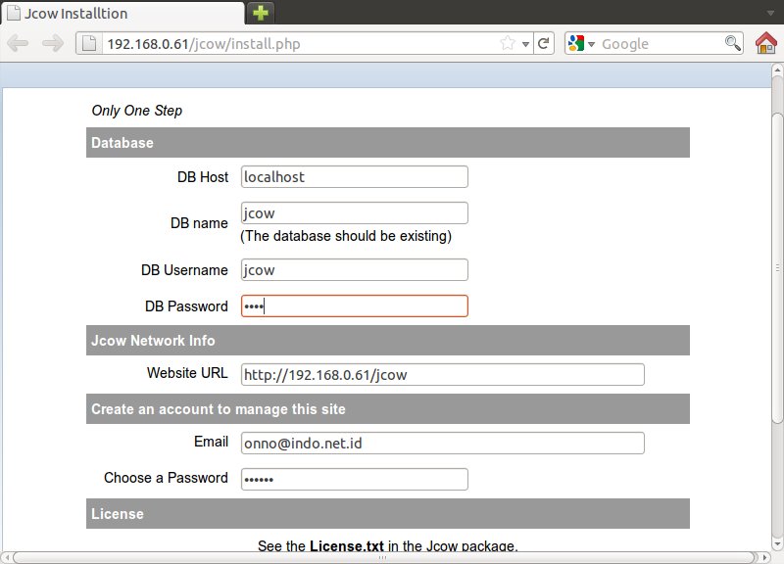The width and height of the screenshot is (784, 564).
Task: Click the browser forward arrow button
Action: [53, 43]
